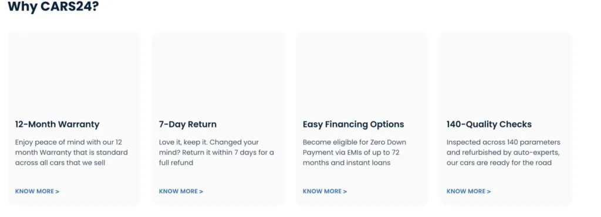Open KNOW MORE under 140-Quality Checks
Viewport: 601px width, 217px height.
(x=468, y=191)
